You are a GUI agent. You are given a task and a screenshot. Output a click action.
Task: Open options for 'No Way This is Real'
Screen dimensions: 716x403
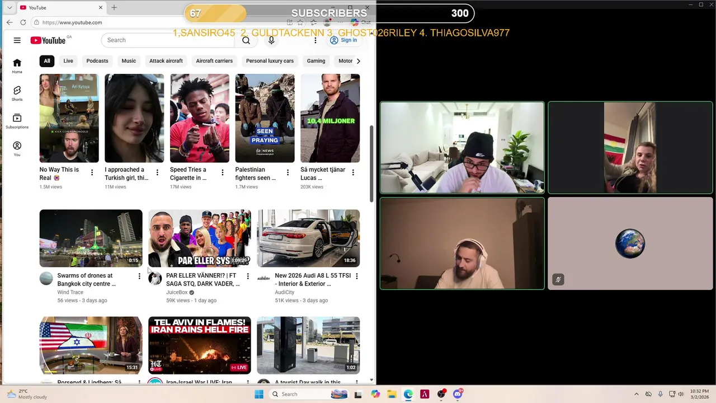click(92, 172)
